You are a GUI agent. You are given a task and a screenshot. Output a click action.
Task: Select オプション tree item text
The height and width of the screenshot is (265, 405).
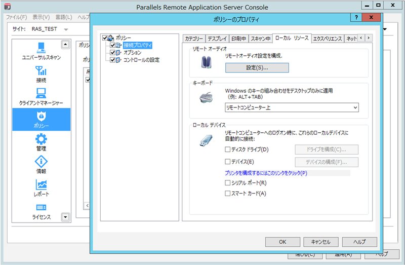[133, 53]
